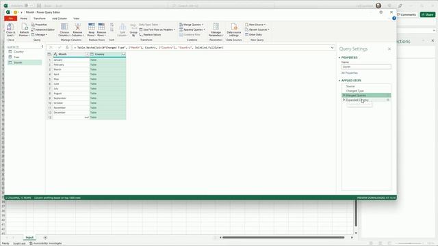Screen dimensions: 438x246
Task: Open the Month column filter dropdown
Action: pos(87,54)
